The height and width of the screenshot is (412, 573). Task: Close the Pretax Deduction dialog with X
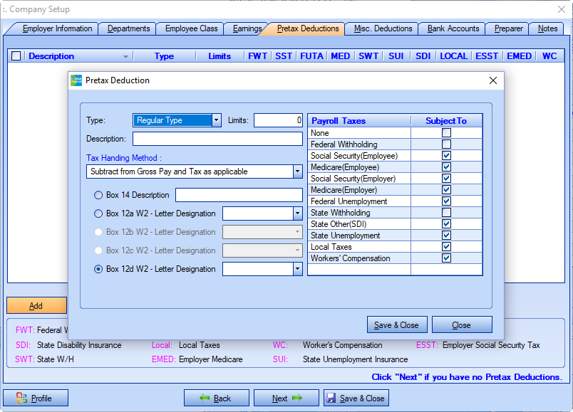[492, 80]
